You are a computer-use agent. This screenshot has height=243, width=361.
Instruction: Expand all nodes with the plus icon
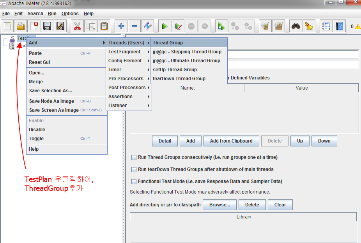coord(121,26)
